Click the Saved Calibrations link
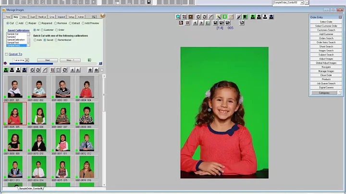The height and width of the screenshot is (194, 346). tap(19, 30)
